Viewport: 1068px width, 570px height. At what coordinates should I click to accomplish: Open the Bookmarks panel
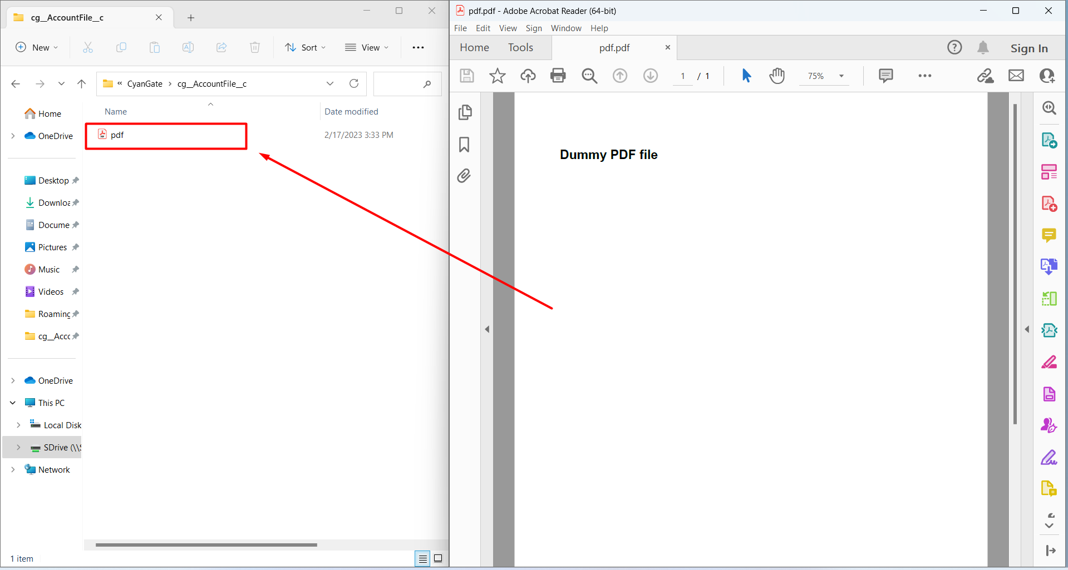[464, 145]
